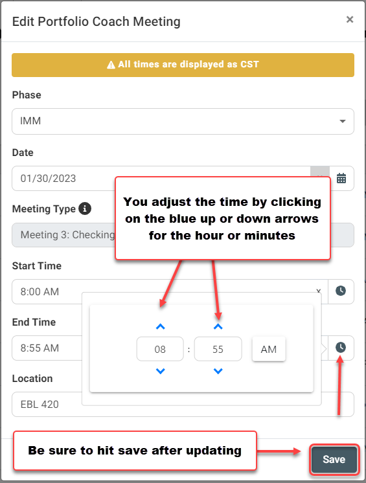366x483 pixels.
Task: Click the Meeting Type info icon
Action: coord(85,208)
